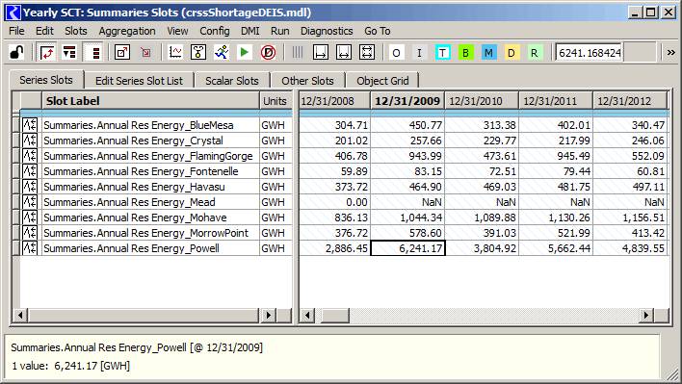Select the 12/31/2008 column header

coord(334,101)
